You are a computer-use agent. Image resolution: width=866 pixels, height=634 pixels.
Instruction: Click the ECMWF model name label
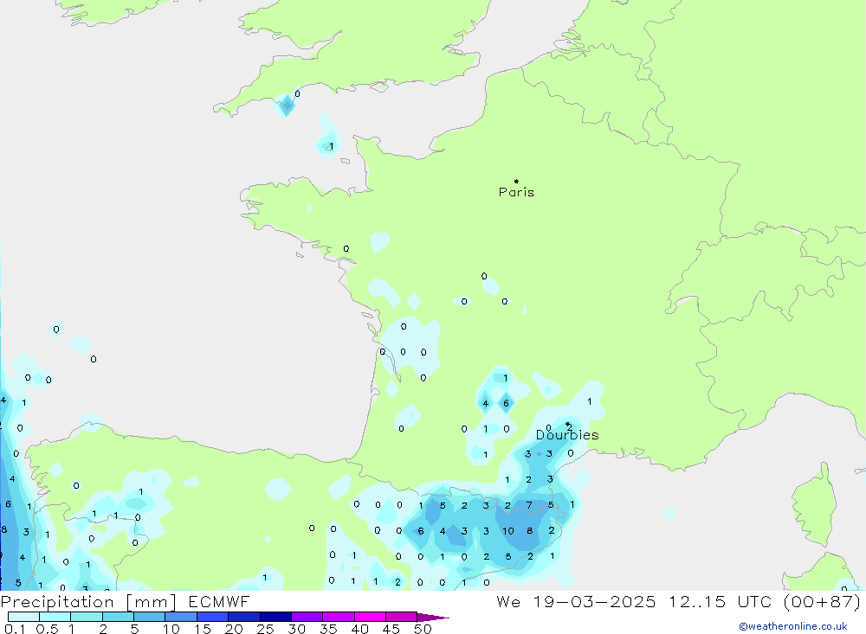pos(219,601)
